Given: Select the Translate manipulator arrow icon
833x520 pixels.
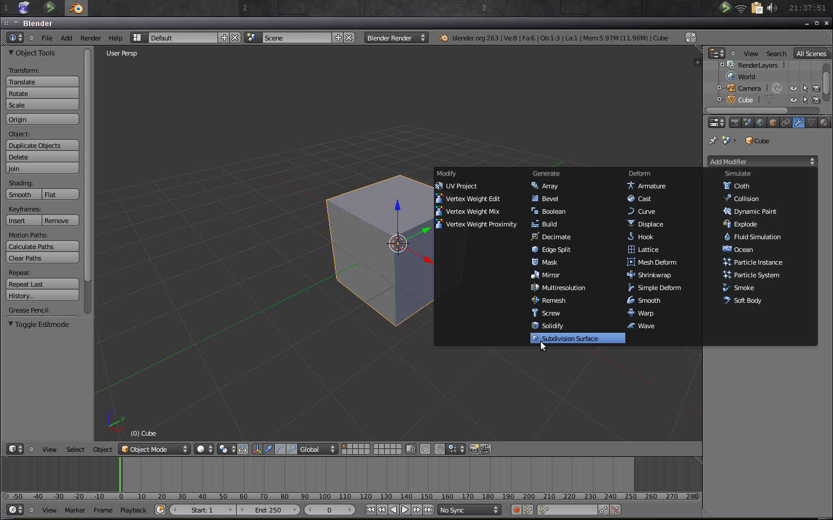Looking at the screenshot, I should pos(268,449).
